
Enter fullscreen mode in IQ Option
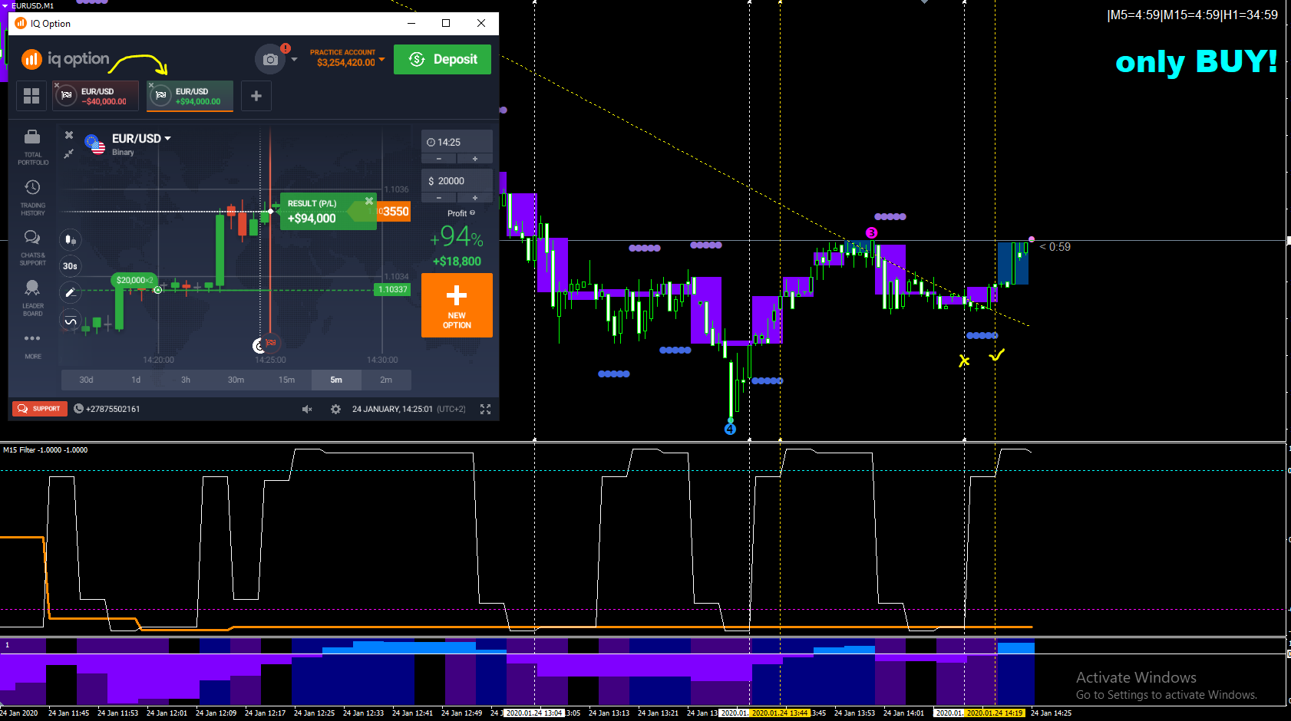click(485, 410)
